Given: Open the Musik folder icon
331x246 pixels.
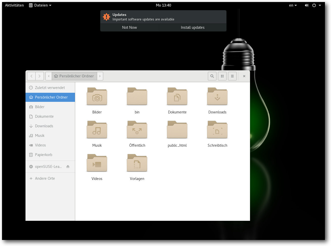Looking at the screenshot, I should 97,130.
